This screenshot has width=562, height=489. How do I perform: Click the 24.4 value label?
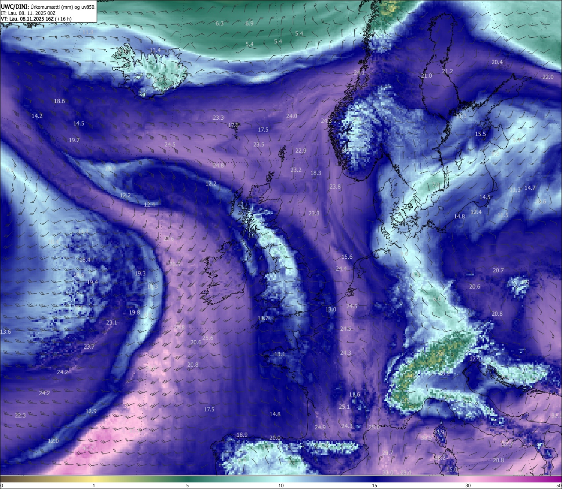pos(341,269)
